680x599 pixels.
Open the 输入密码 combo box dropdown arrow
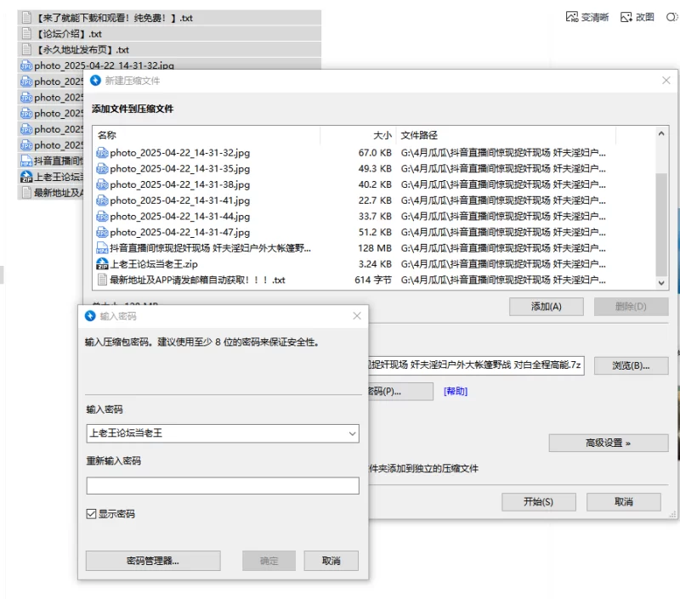click(352, 433)
